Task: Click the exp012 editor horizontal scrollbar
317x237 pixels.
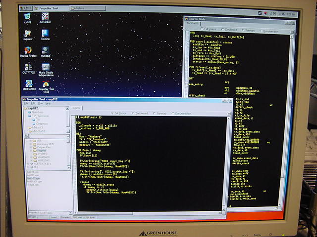Action: 148,213
